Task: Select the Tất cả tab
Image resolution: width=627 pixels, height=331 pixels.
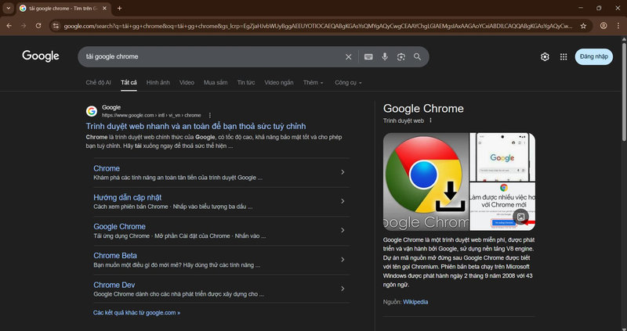Action: coord(129,83)
